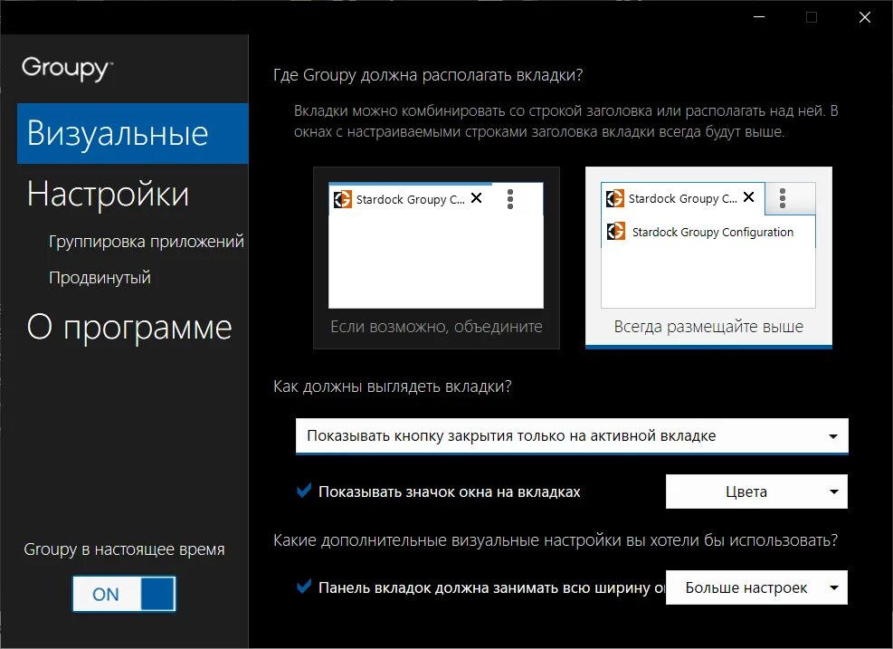The width and height of the screenshot is (893, 649).
Task: Click the three-dot menu icon in the left preview
Action: 510,199
